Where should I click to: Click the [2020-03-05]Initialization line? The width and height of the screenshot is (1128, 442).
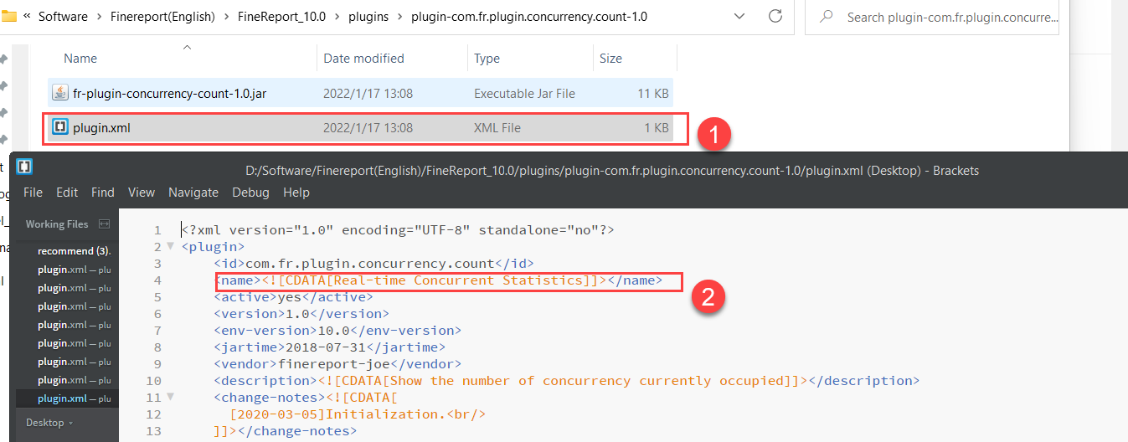pos(358,414)
